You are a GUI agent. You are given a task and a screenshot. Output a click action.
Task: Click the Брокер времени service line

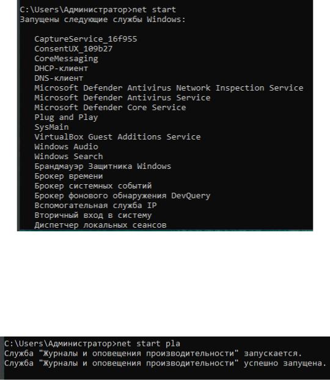pos(68,176)
